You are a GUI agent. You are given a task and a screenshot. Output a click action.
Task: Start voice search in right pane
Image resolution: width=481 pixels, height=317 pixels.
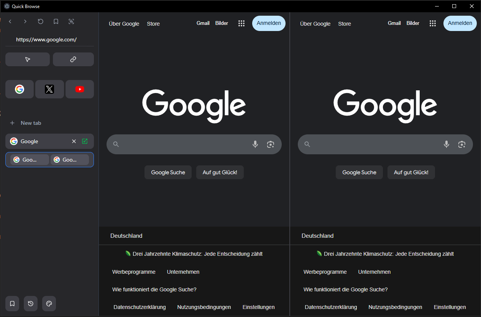[447, 144]
